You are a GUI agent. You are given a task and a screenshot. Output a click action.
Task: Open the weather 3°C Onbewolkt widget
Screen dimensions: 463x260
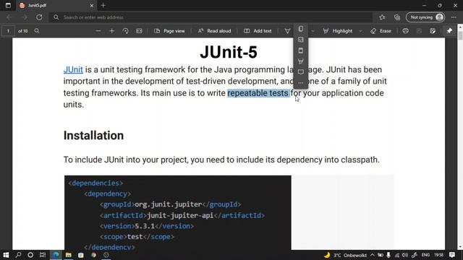coord(345,255)
